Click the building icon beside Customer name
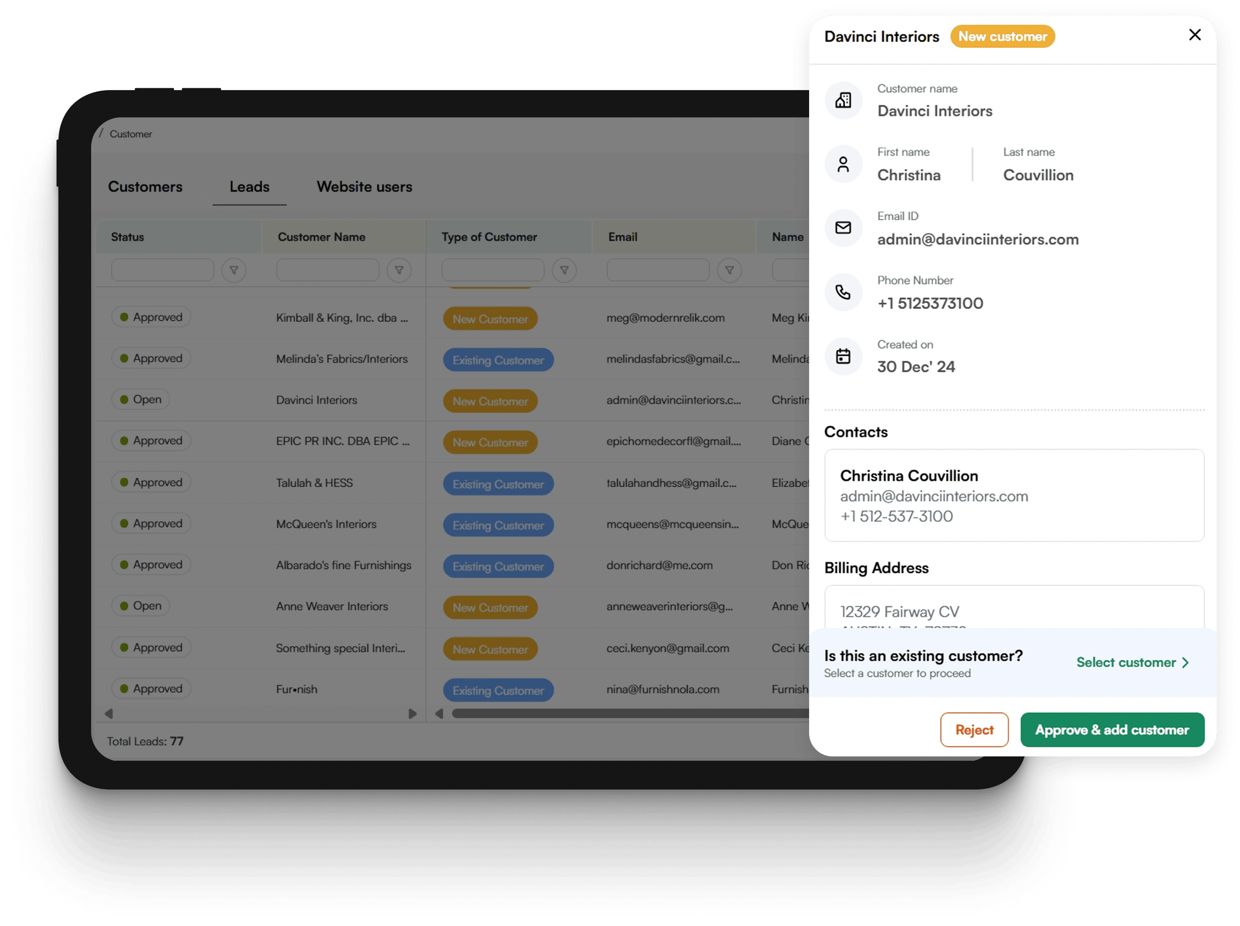Screen dimensions: 1240x926 843,100
